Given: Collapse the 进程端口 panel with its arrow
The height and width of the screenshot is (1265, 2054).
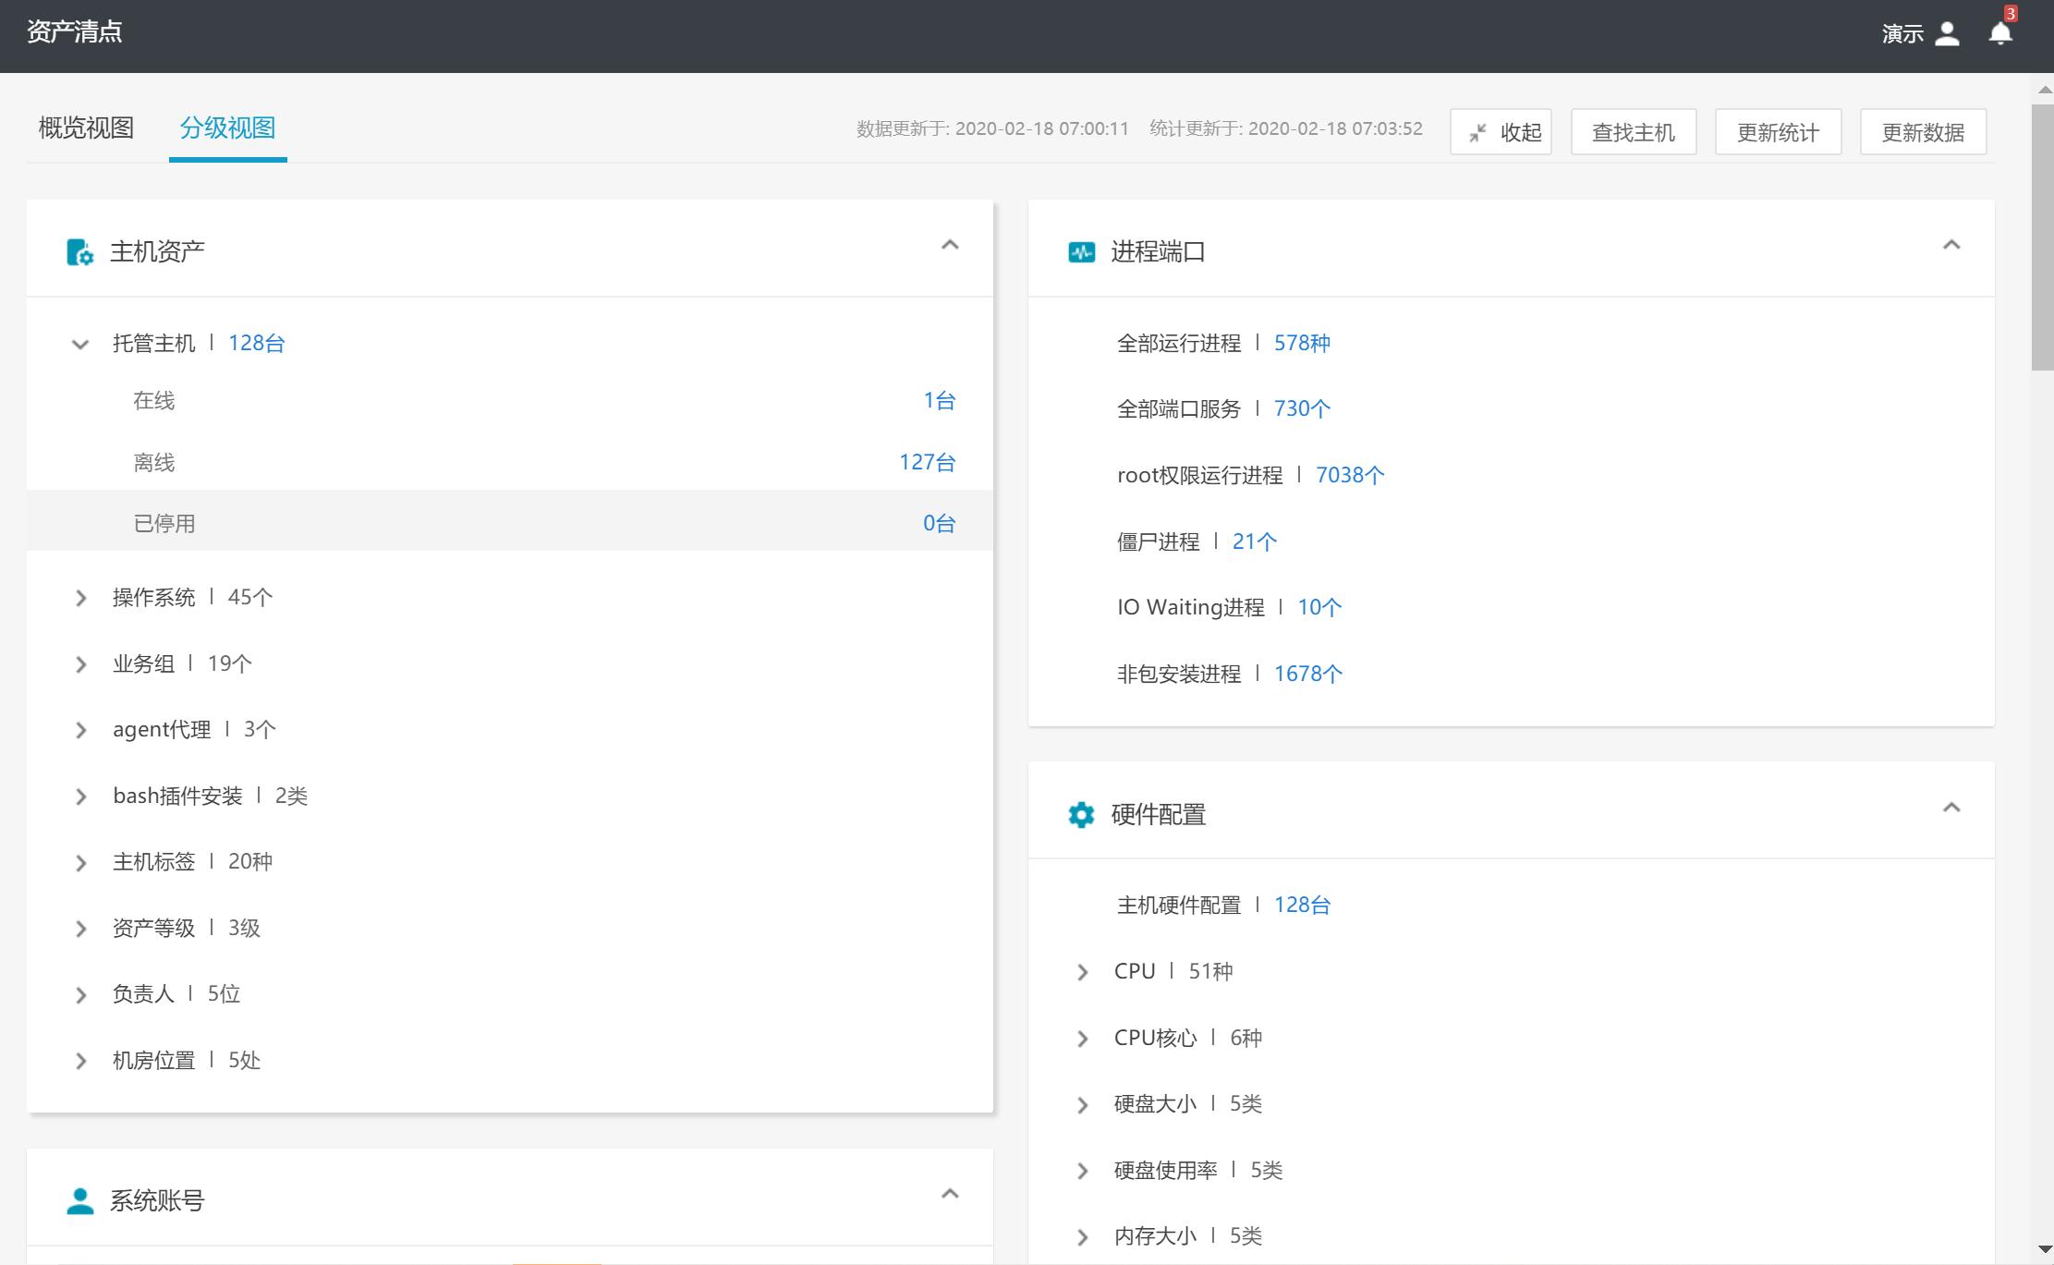Looking at the screenshot, I should pos(1951,245).
